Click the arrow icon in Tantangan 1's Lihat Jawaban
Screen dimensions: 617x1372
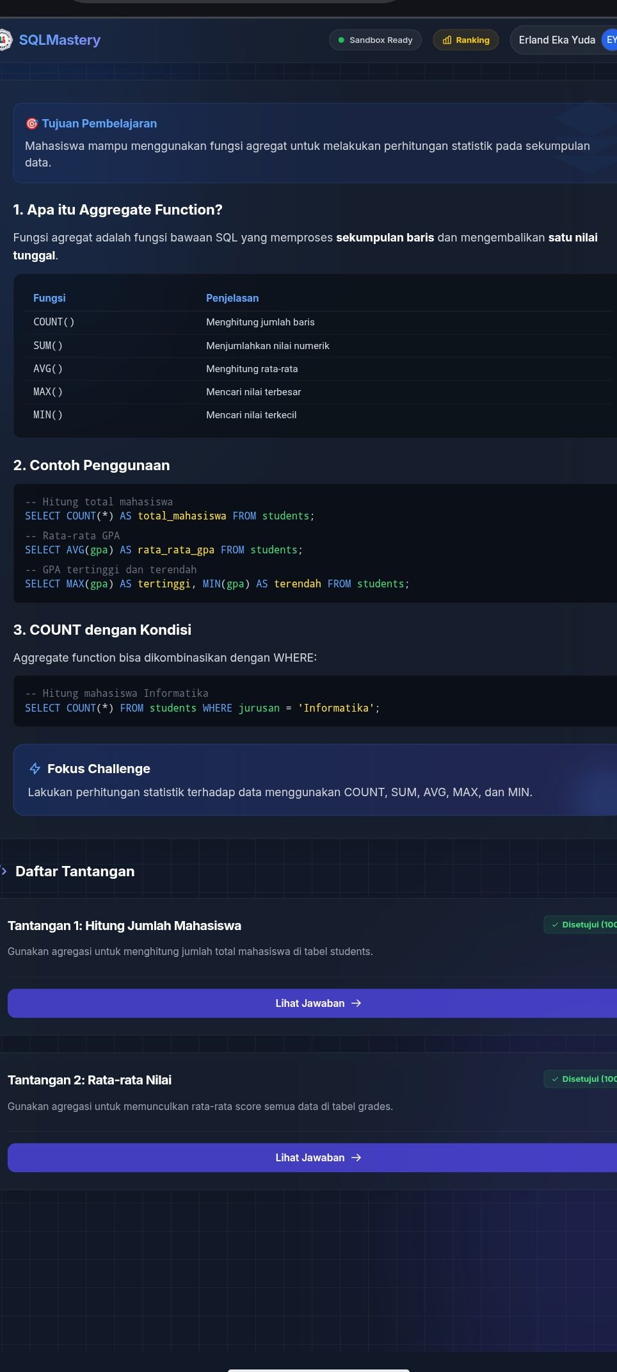[357, 1003]
